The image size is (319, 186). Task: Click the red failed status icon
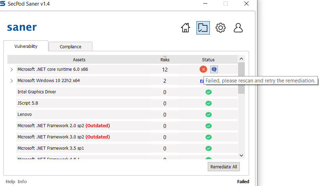coord(203,69)
